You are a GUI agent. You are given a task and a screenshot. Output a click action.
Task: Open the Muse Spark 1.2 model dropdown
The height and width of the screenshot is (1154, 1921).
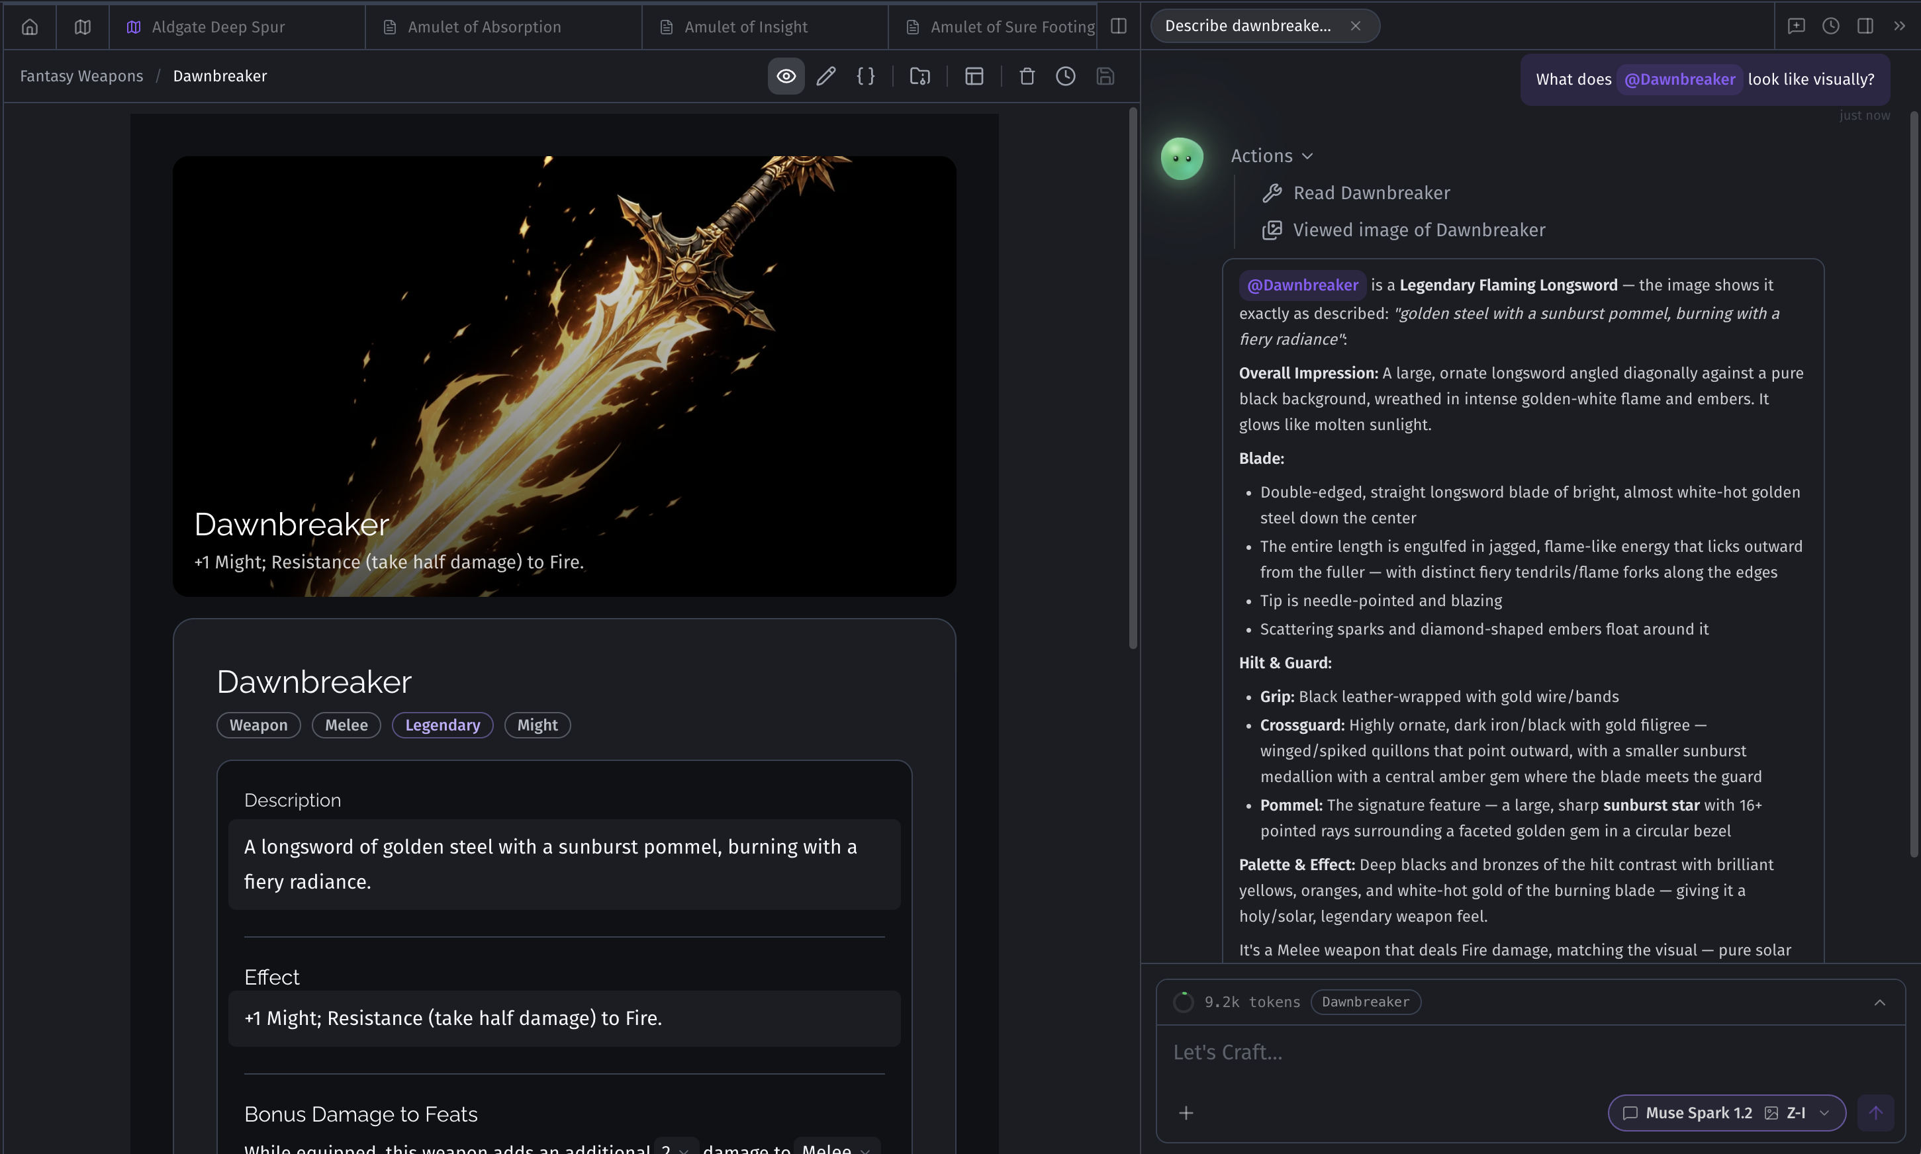click(1726, 1113)
